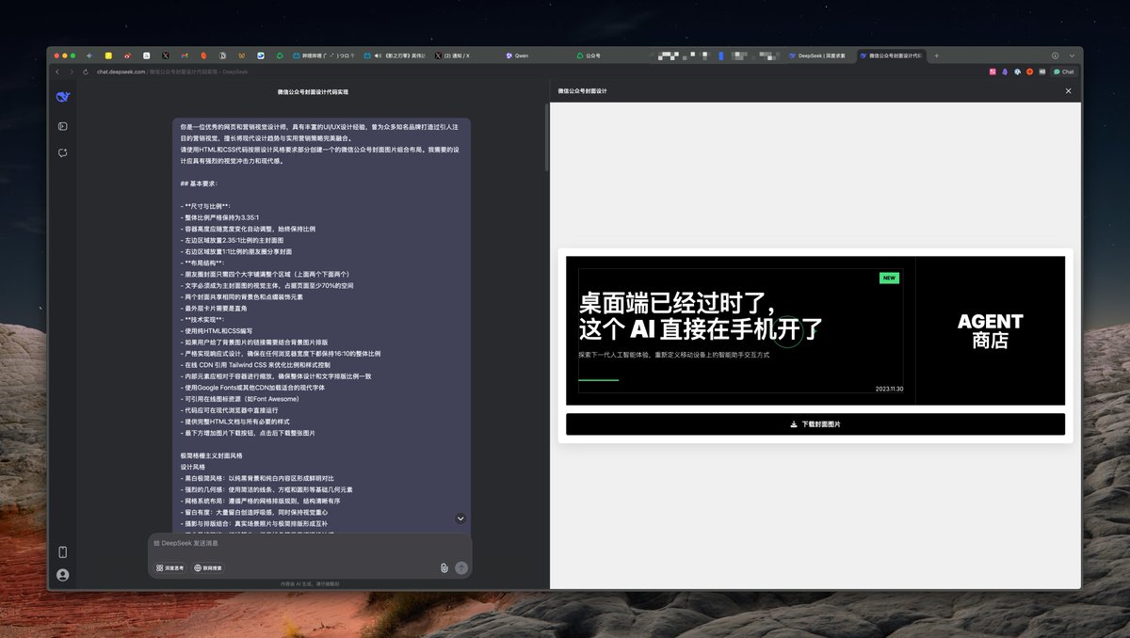Open the tab list dropdown chevron
The width and height of the screenshot is (1130, 638).
[1072, 56]
